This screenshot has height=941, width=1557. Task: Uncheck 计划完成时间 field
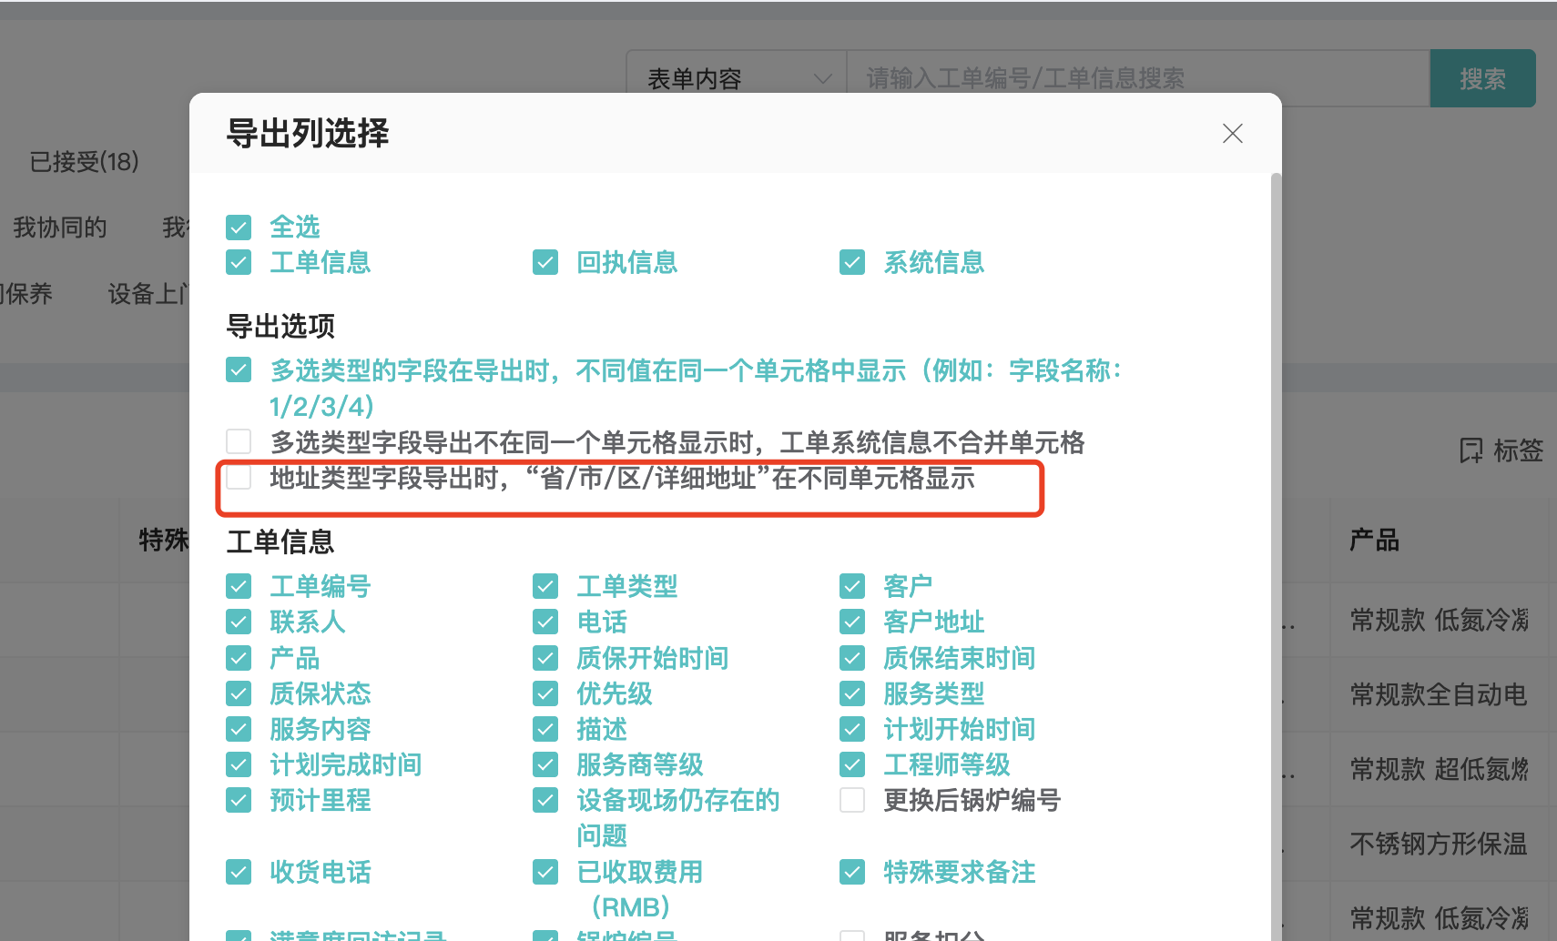(x=239, y=764)
